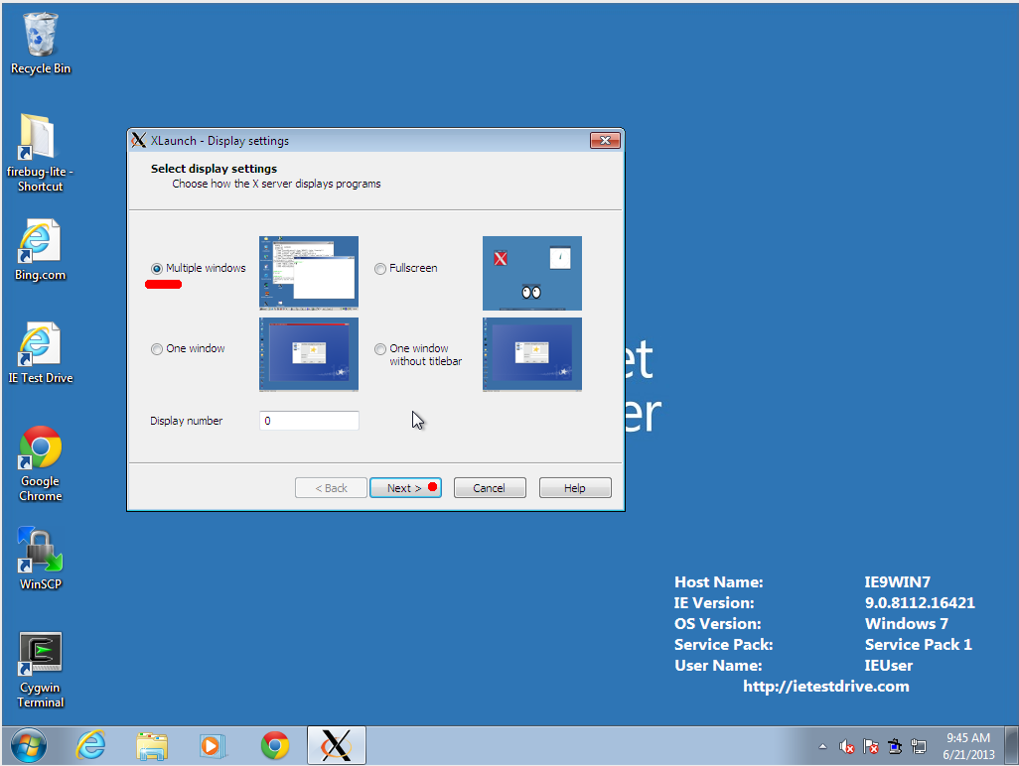This screenshot has width=1019, height=766.
Task: Open the firebug-lite Shortcut folder icon
Action: click(40, 153)
